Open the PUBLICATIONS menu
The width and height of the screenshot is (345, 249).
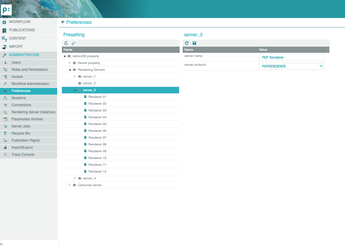coord(22,30)
